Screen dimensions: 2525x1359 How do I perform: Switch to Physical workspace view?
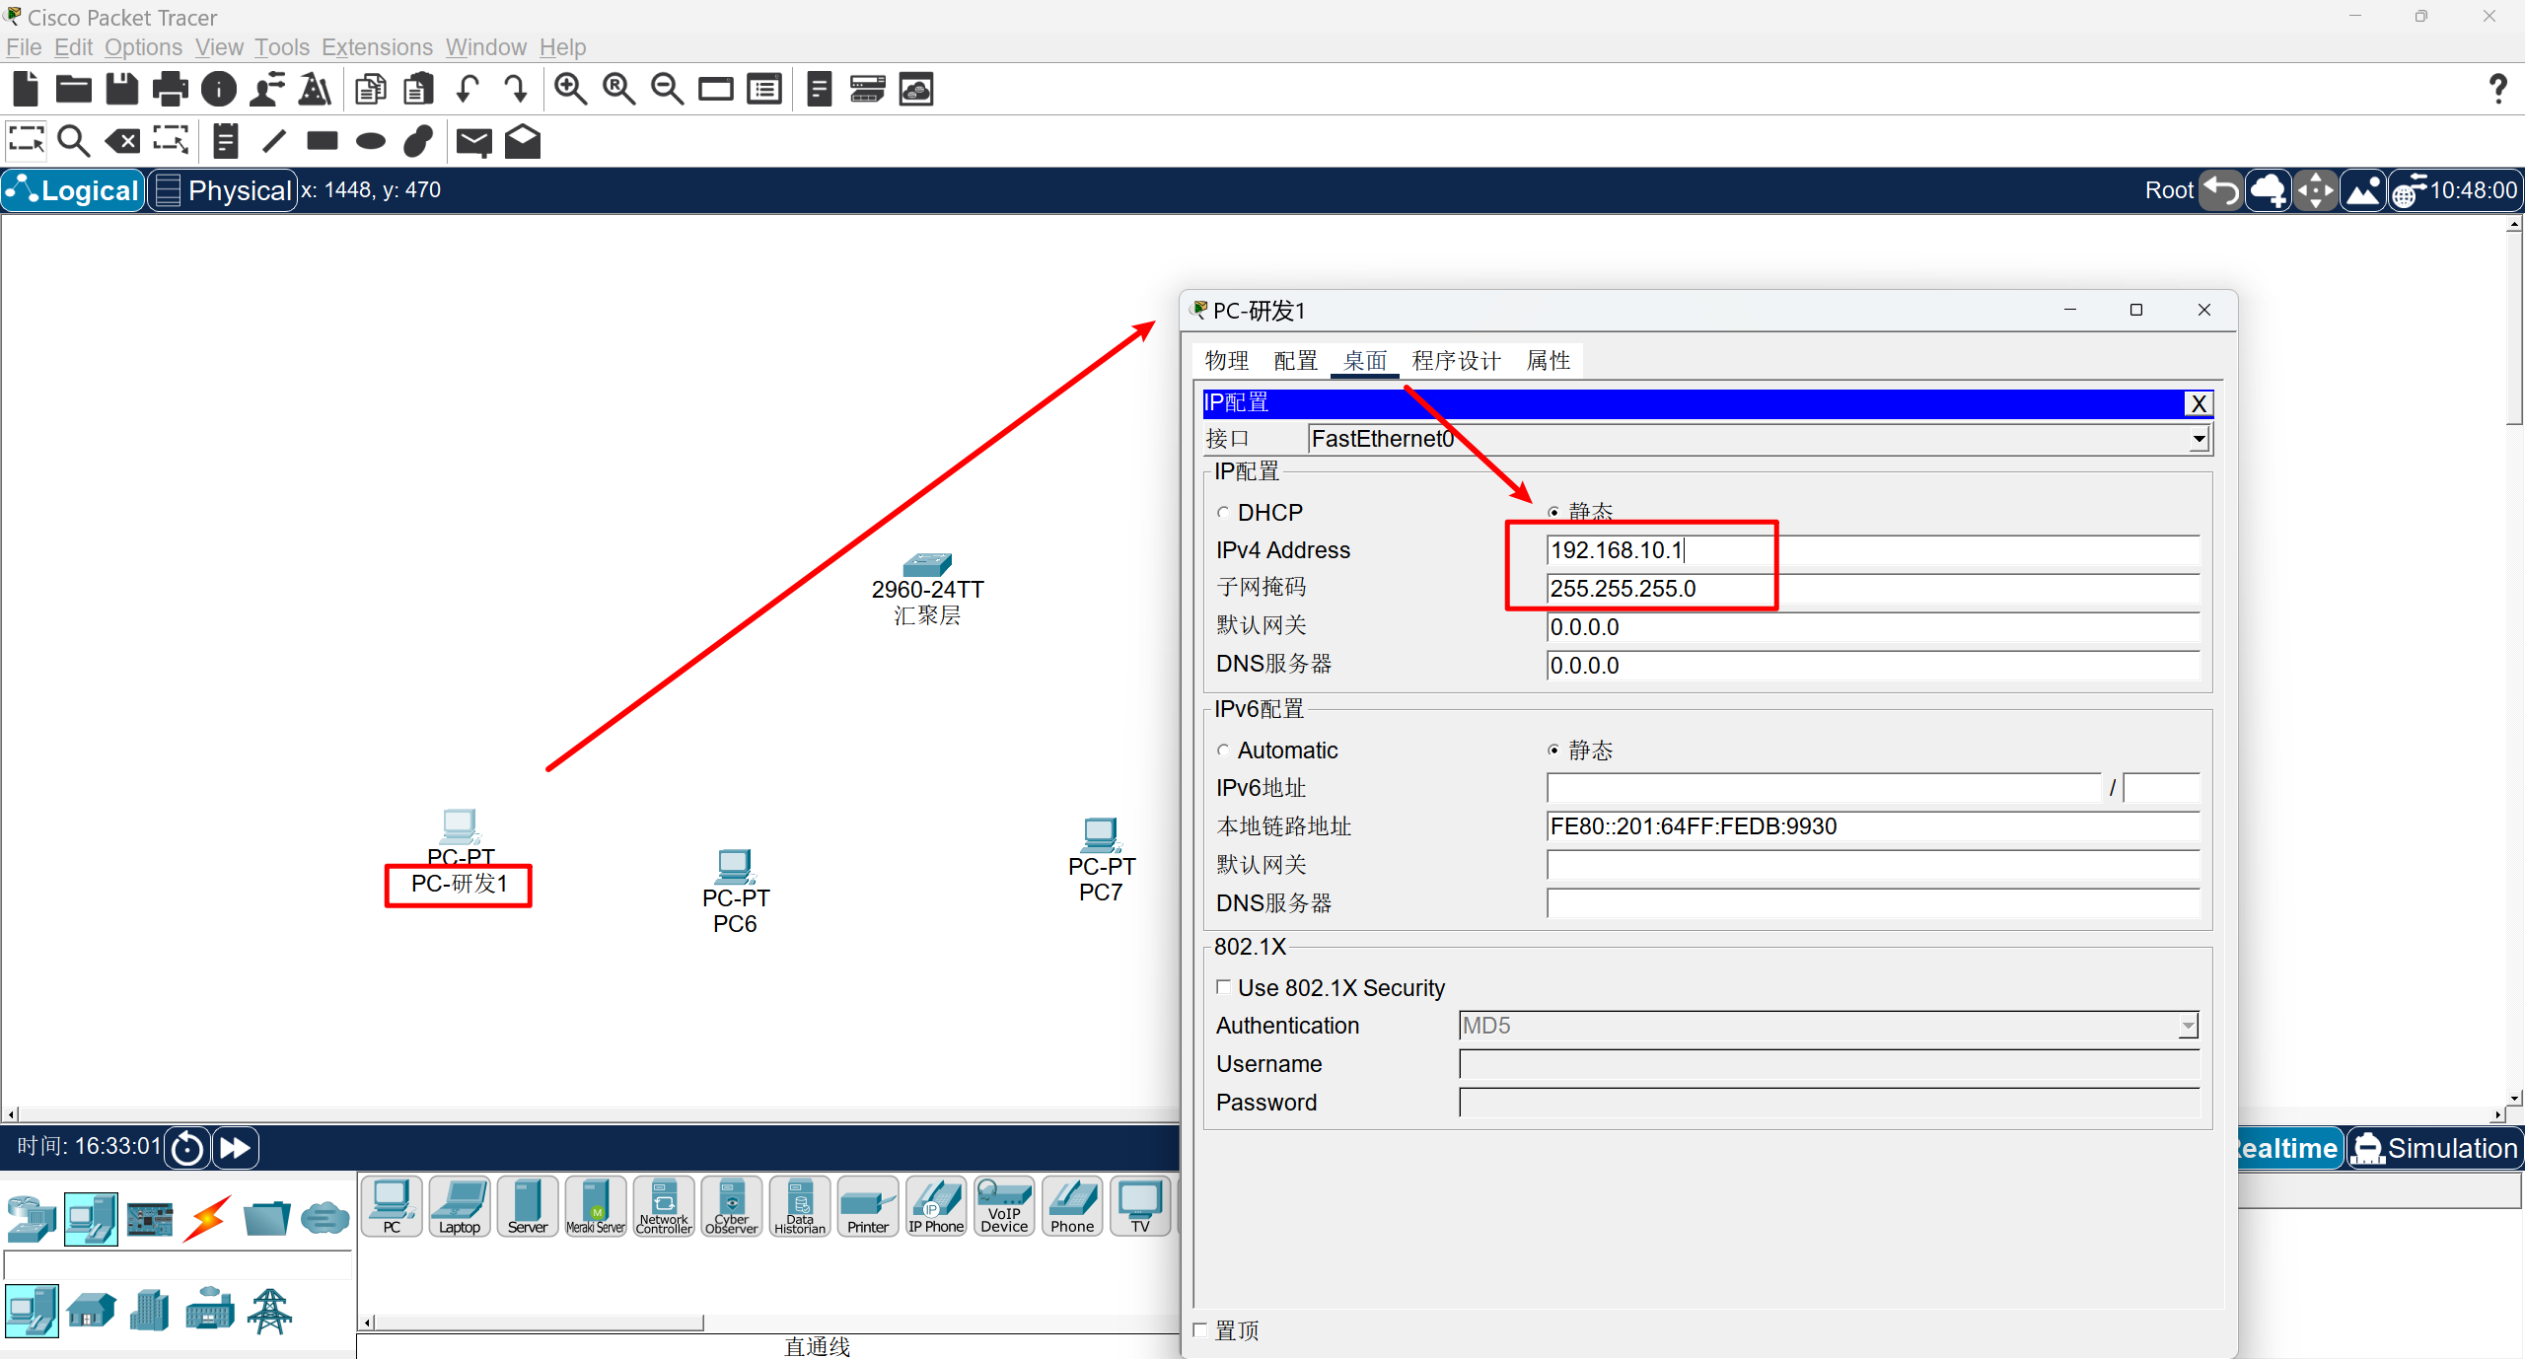(x=224, y=190)
